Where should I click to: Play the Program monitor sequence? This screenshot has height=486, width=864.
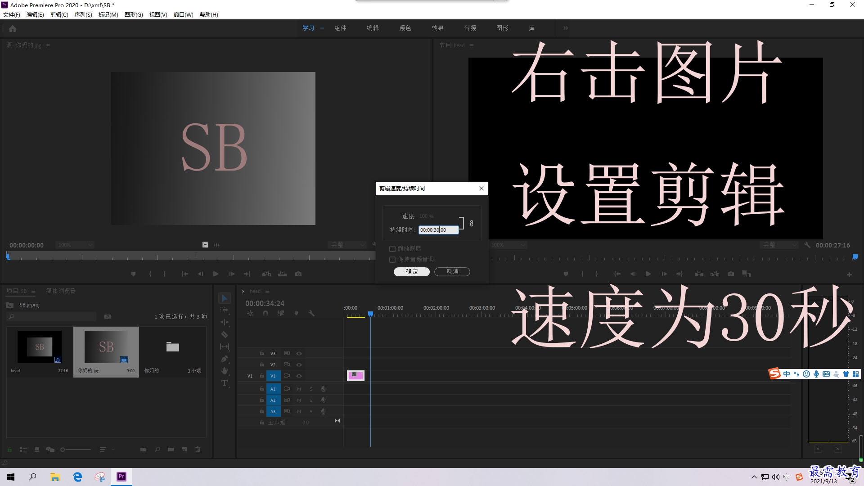point(648,274)
